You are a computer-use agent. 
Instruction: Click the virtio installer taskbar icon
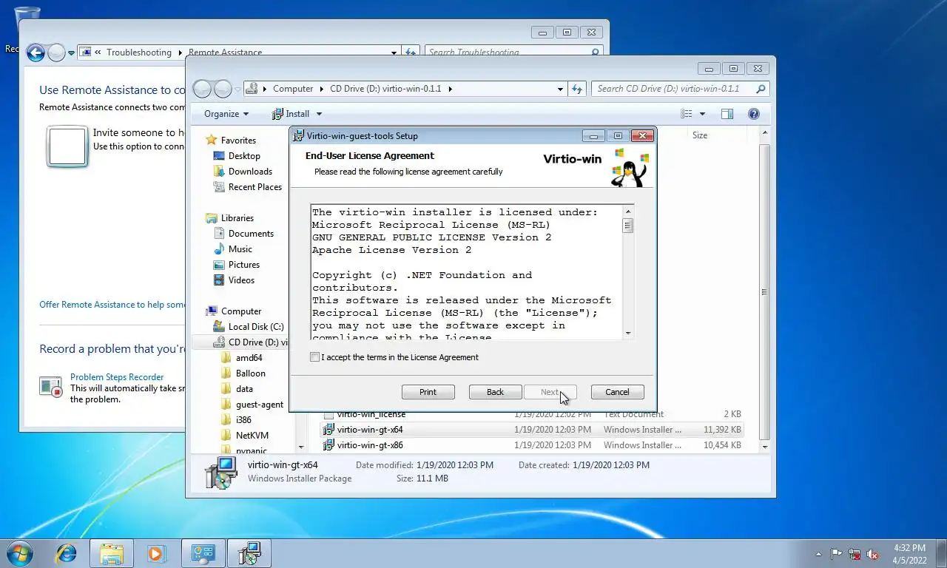[x=249, y=553]
